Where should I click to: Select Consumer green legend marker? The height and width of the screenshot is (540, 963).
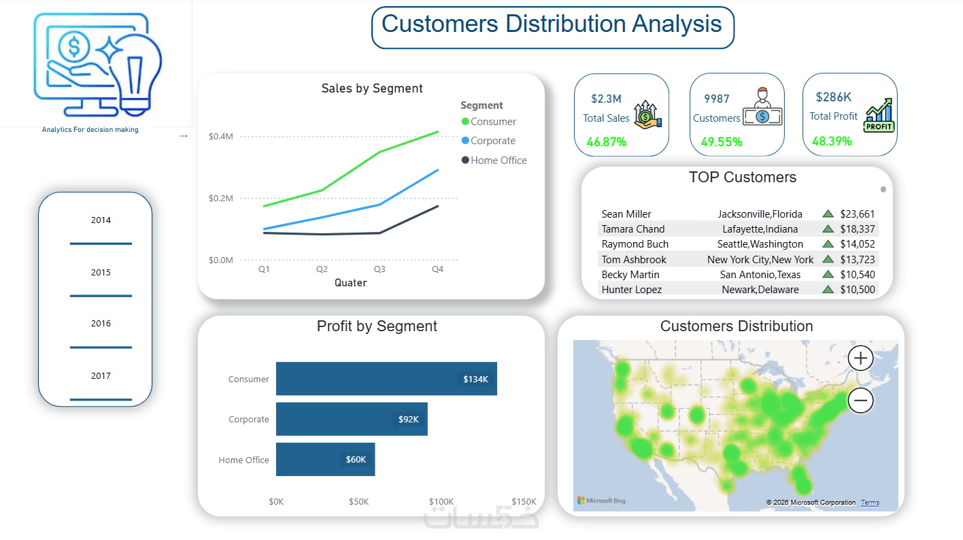(465, 122)
